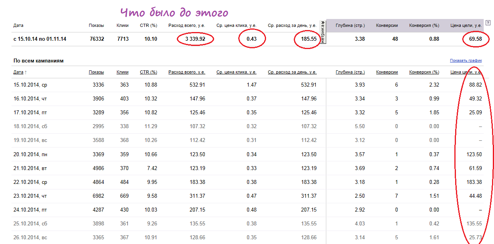Click the sort arrow next to Дата
Screen dimensions: 494x244
point(26,72)
